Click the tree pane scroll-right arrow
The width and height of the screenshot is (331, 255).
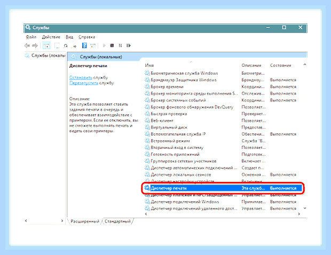pyautogui.click(x=62, y=221)
